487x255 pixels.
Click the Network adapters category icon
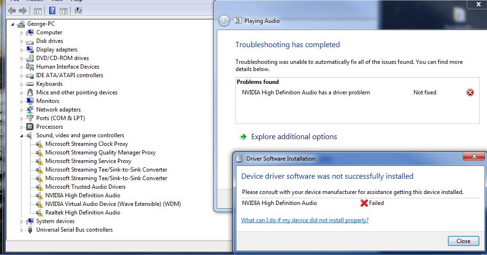[x=30, y=110]
